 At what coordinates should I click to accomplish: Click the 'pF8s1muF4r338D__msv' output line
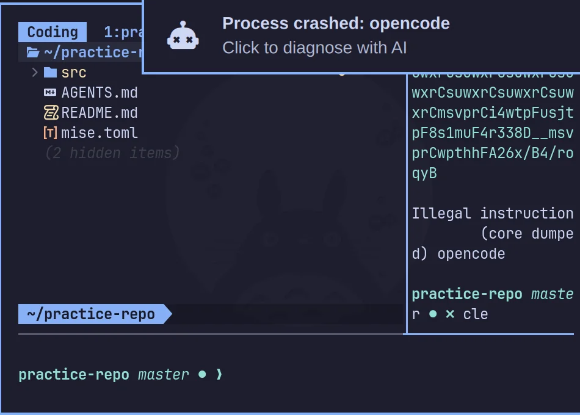(493, 133)
